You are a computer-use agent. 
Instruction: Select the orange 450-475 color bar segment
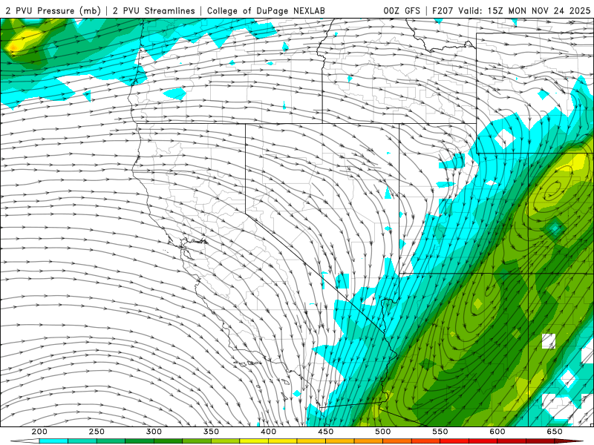pos(340,441)
